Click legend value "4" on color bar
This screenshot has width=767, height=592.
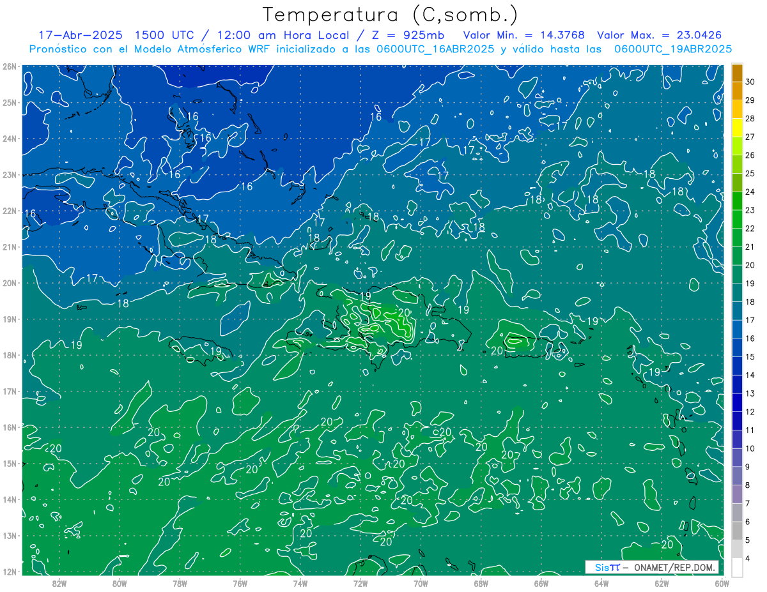748,559
